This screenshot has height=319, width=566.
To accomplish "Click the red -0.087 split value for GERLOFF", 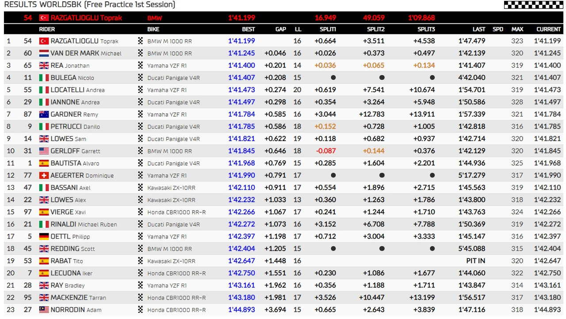I will (326, 151).
